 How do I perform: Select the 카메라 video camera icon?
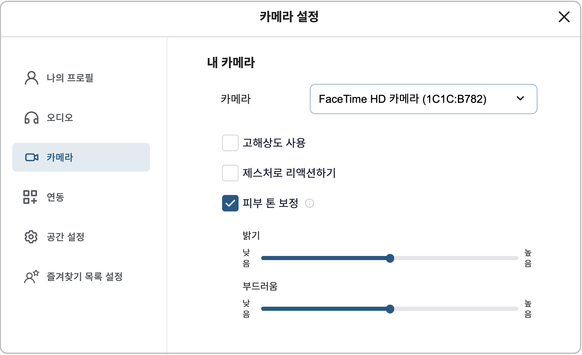(x=31, y=157)
